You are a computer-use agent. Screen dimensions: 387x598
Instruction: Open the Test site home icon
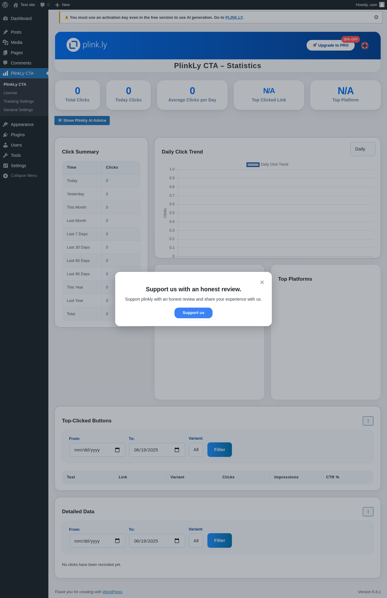click(x=16, y=5)
